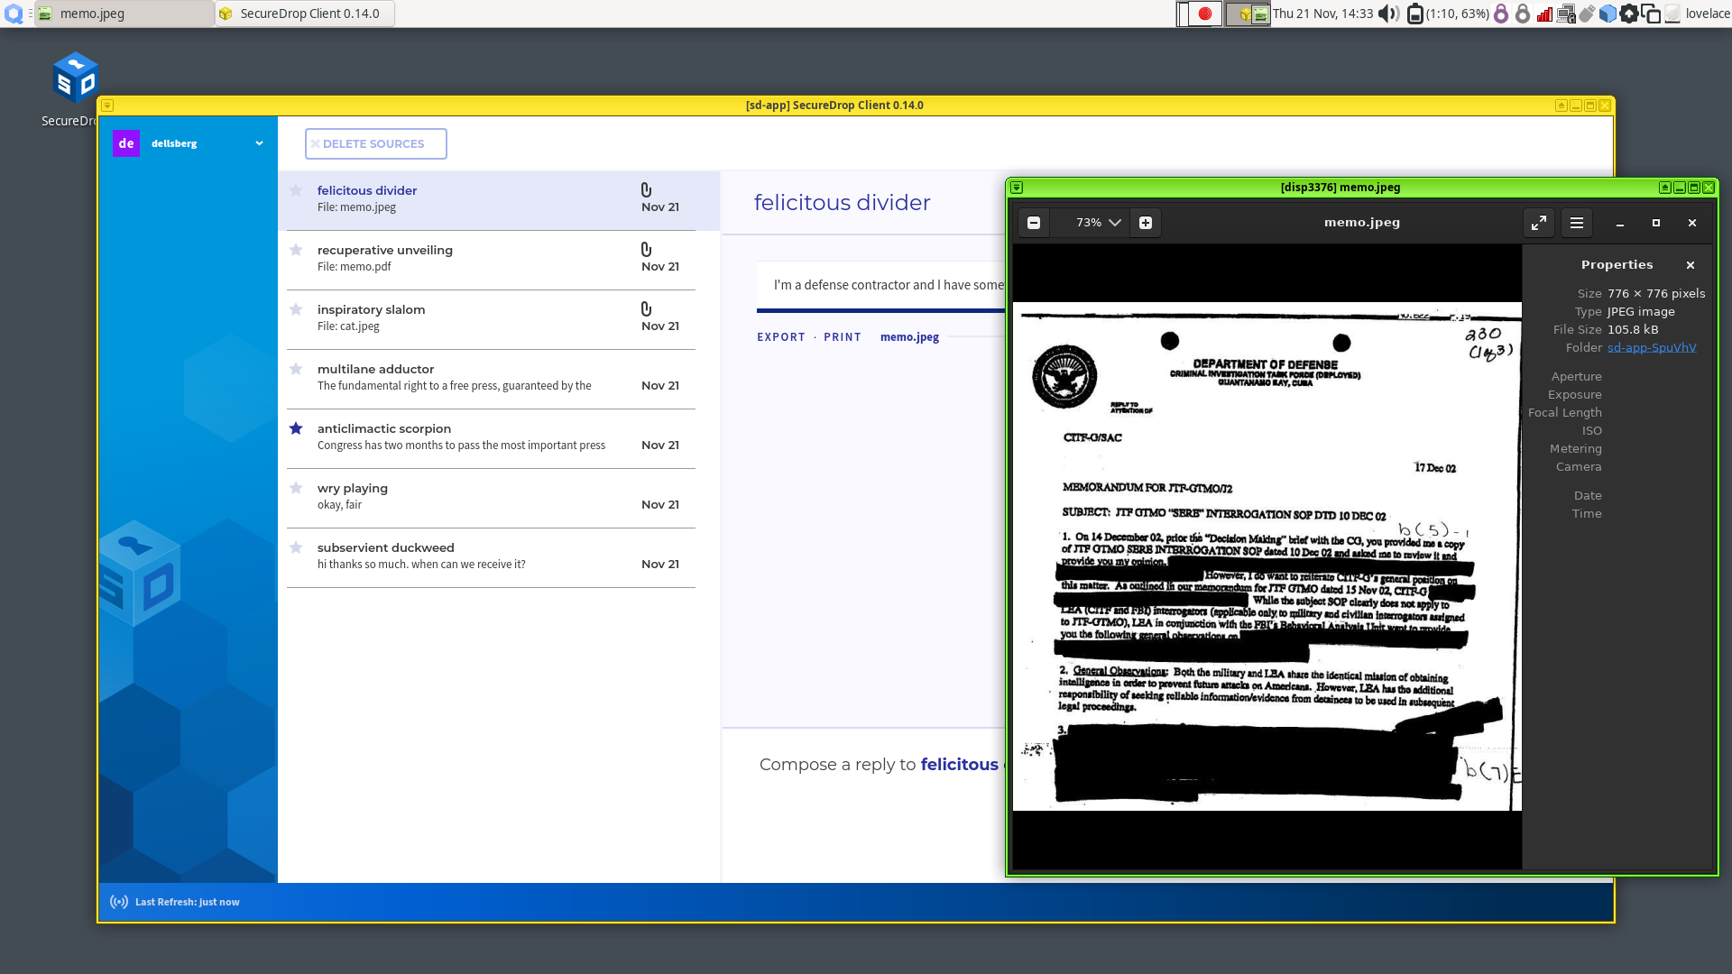Click the volume icon in system tray
The width and height of the screenshot is (1732, 974).
[1388, 14]
